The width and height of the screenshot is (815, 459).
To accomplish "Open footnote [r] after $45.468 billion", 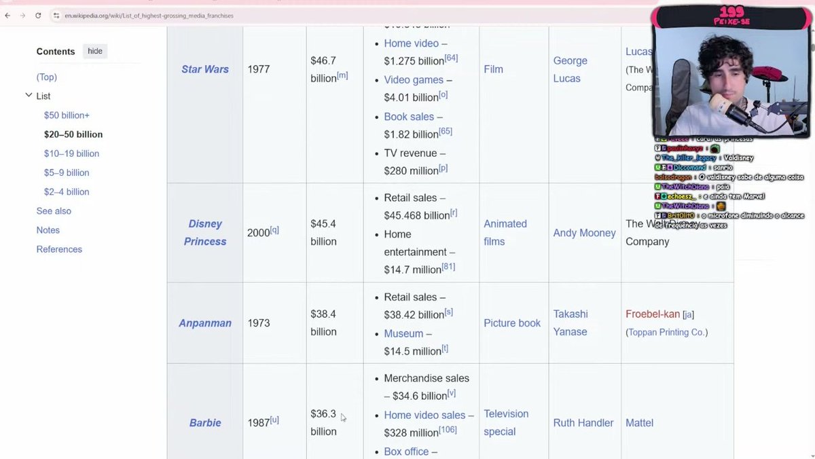I will [454, 213].
